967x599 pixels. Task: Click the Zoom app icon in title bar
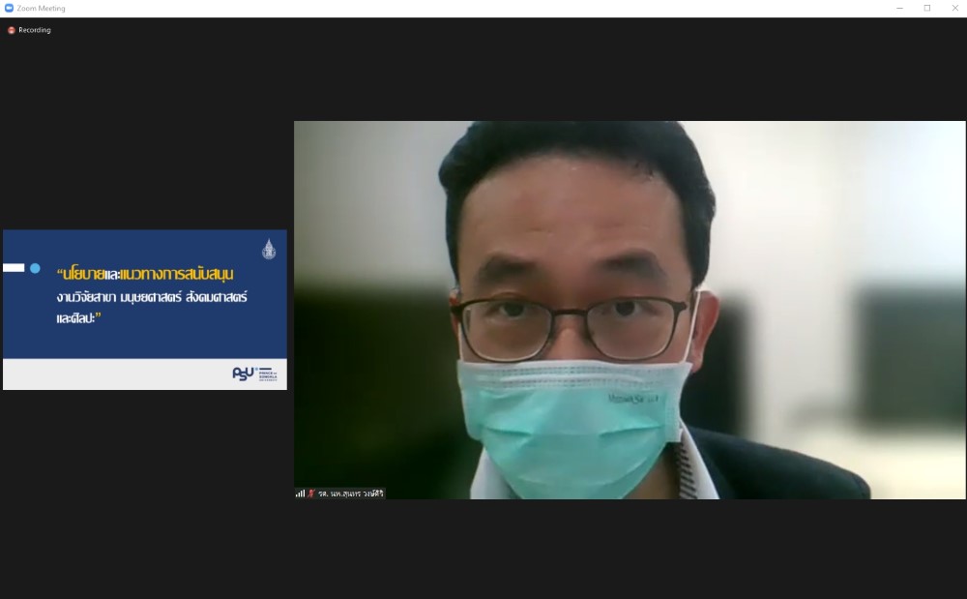(x=9, y=8)
